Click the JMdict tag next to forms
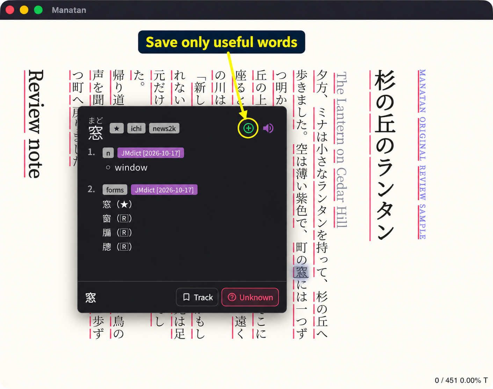Image resolution: width=493 pixels, height=389 pixels. pyautogui.click(x=164, y=190)
